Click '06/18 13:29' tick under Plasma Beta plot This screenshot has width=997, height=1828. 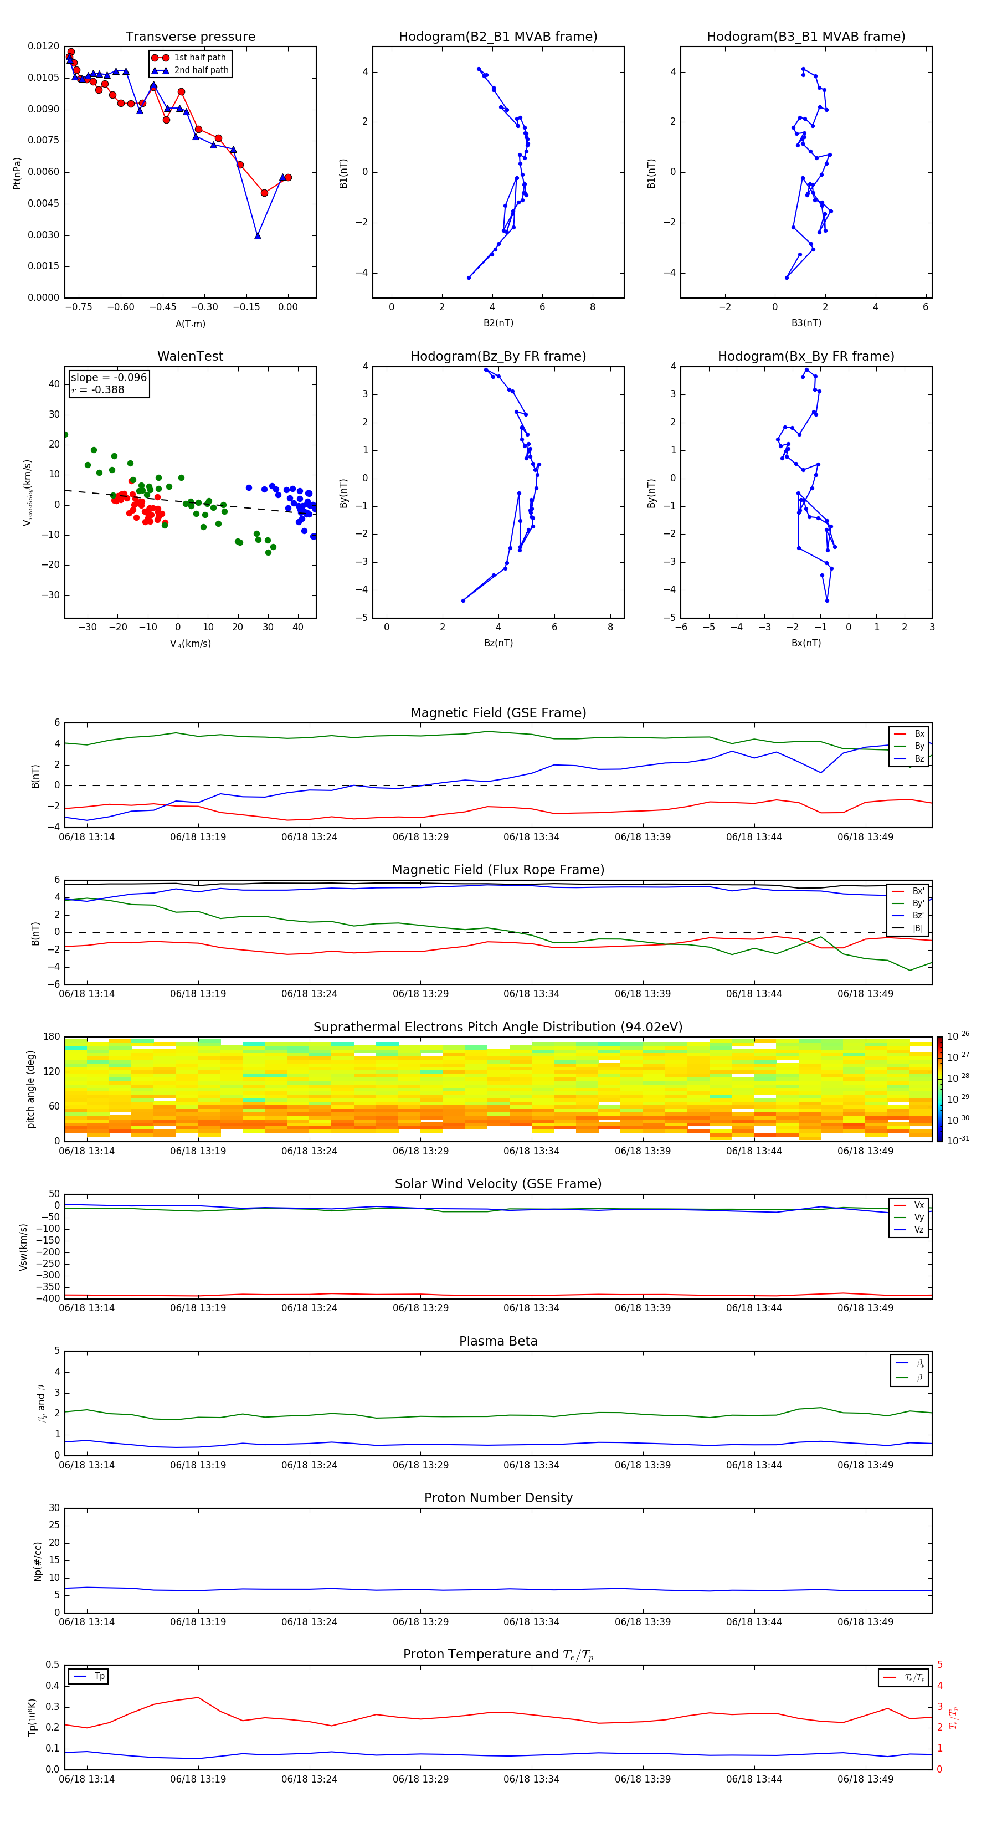tap(420, 1465)
